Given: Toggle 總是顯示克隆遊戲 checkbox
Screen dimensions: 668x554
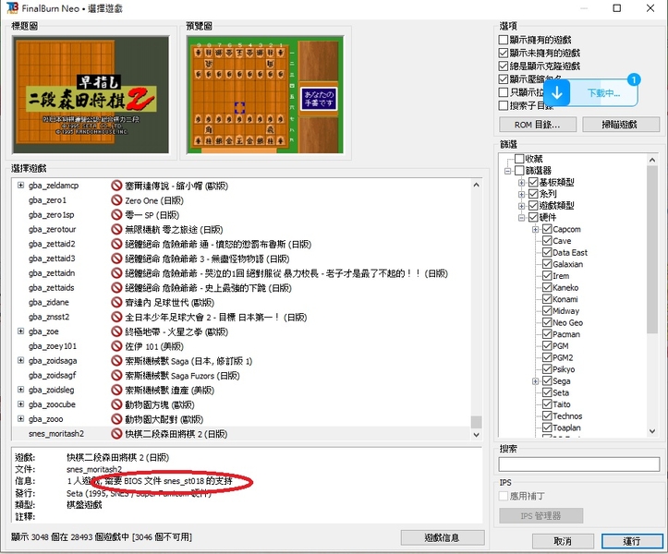Looking at the screenshot, I should click(504, 66).
